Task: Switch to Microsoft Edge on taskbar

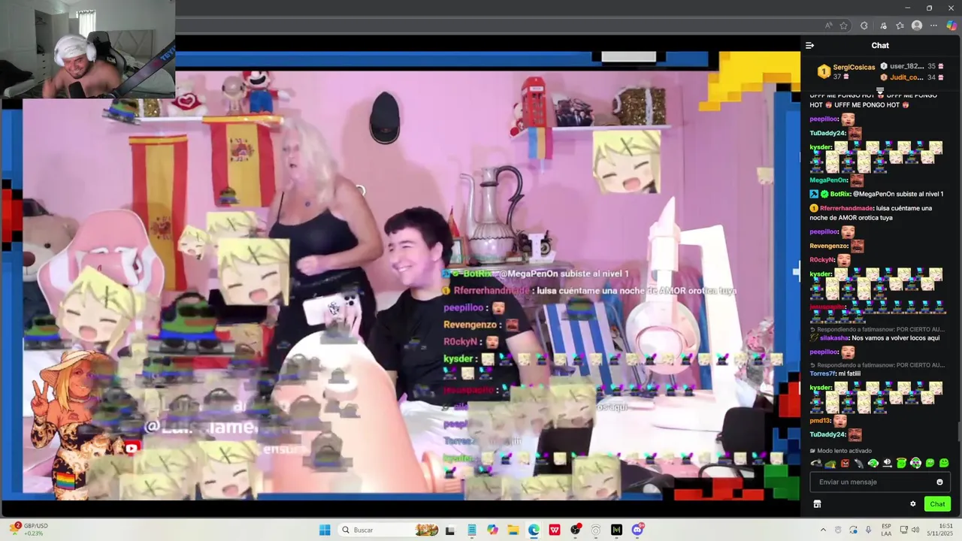Action: (534, 530)
